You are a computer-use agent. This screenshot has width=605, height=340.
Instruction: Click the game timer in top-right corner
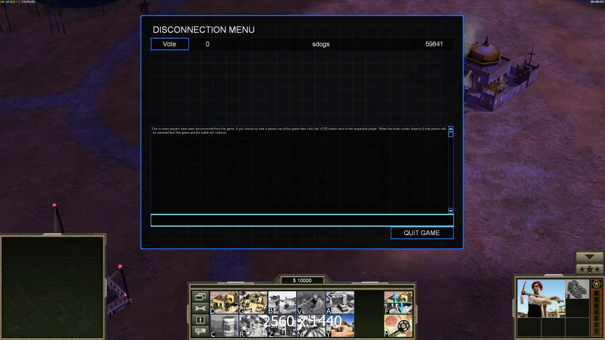click(x=597, y=2)
